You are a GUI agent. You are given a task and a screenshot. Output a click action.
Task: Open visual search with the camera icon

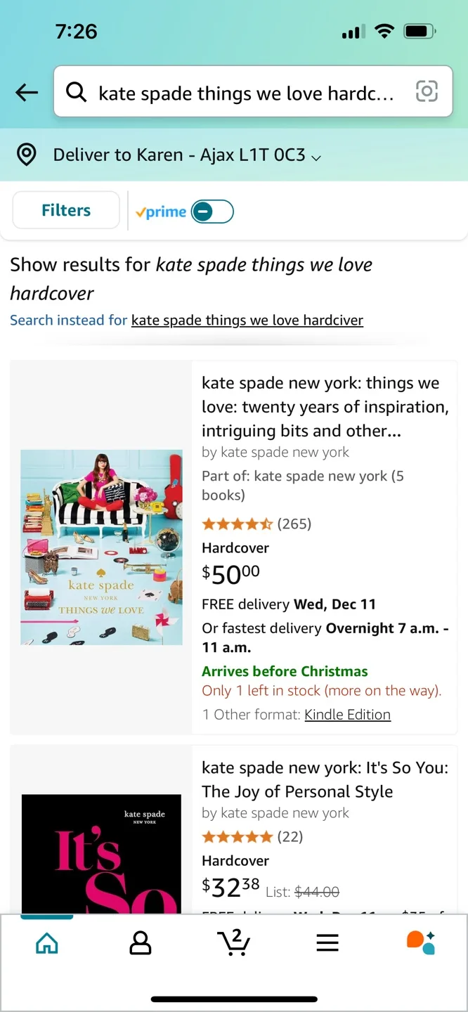(x=427, y=91)
